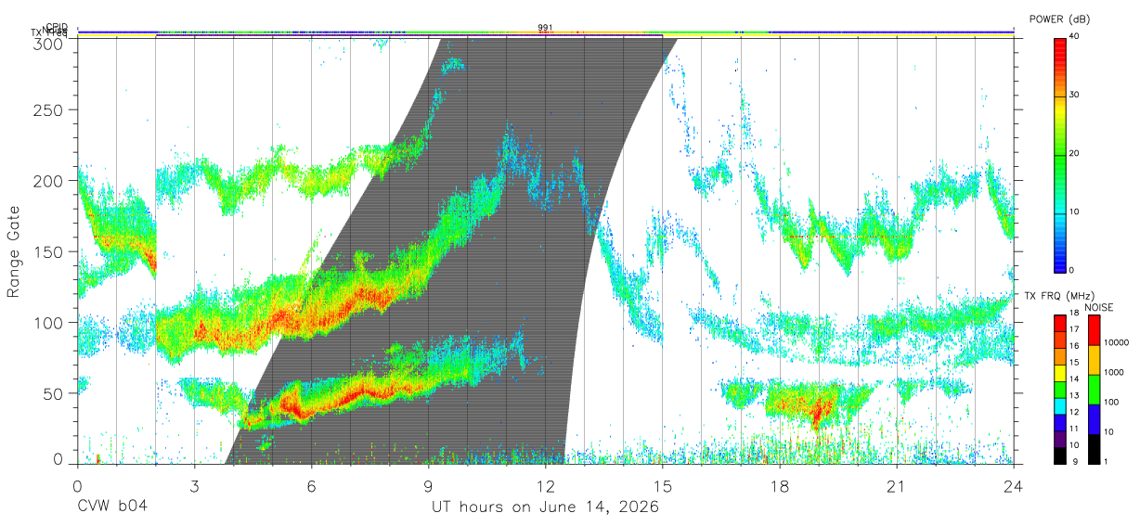Select the yellow 14-15 MHz frequency swatch
The width and height of the screenshot is (1140, 526).
point(1060,373)
